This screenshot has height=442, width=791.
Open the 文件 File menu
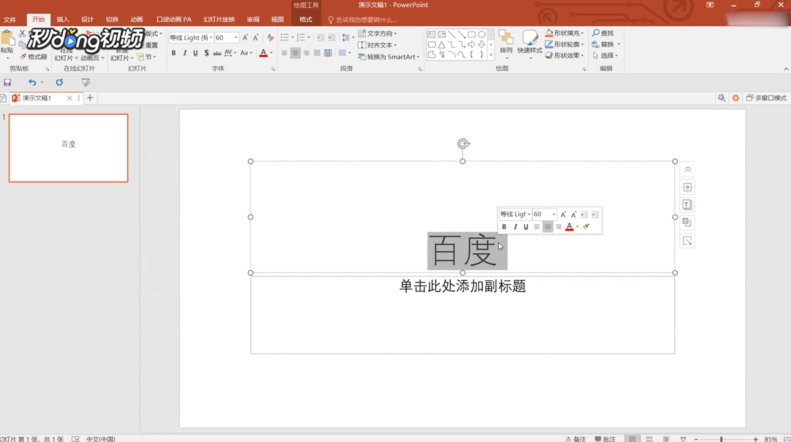(10, 20)
